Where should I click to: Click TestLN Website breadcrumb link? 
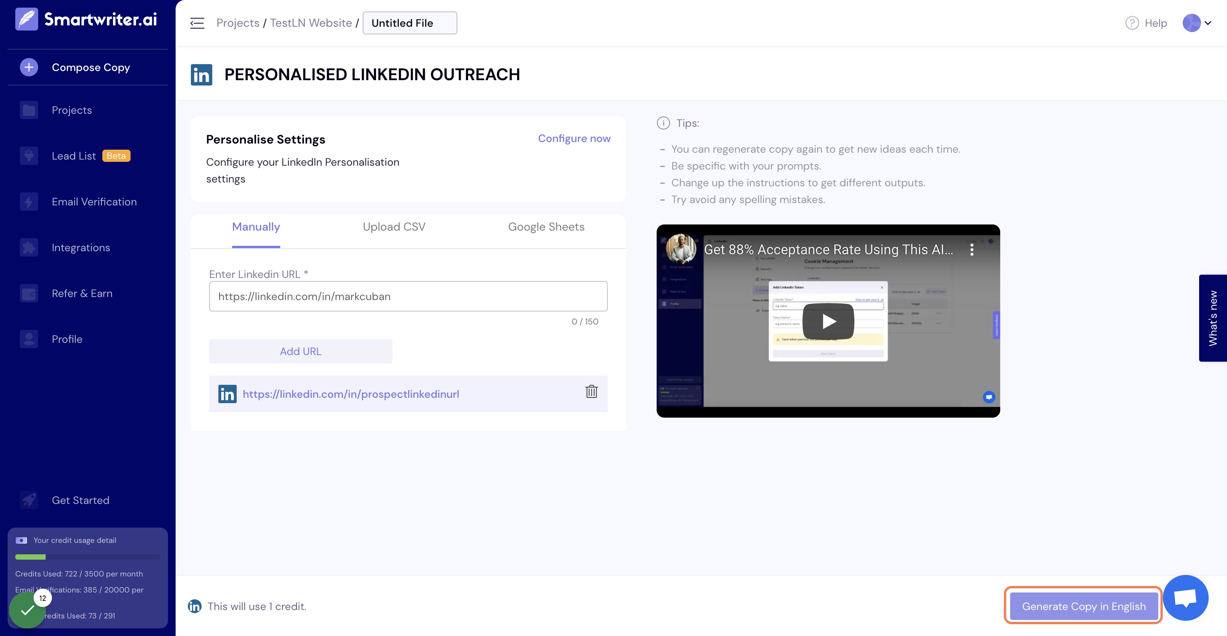pyautogui.click(x=310, y=23)
